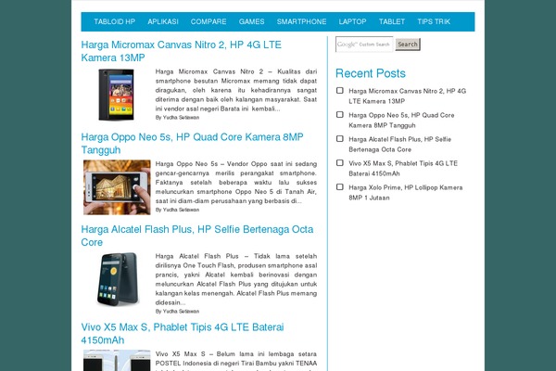Click author Yudha Setiawan under Micromax article
The height and width of the screenshot is (371, 556).
point(181,118)
